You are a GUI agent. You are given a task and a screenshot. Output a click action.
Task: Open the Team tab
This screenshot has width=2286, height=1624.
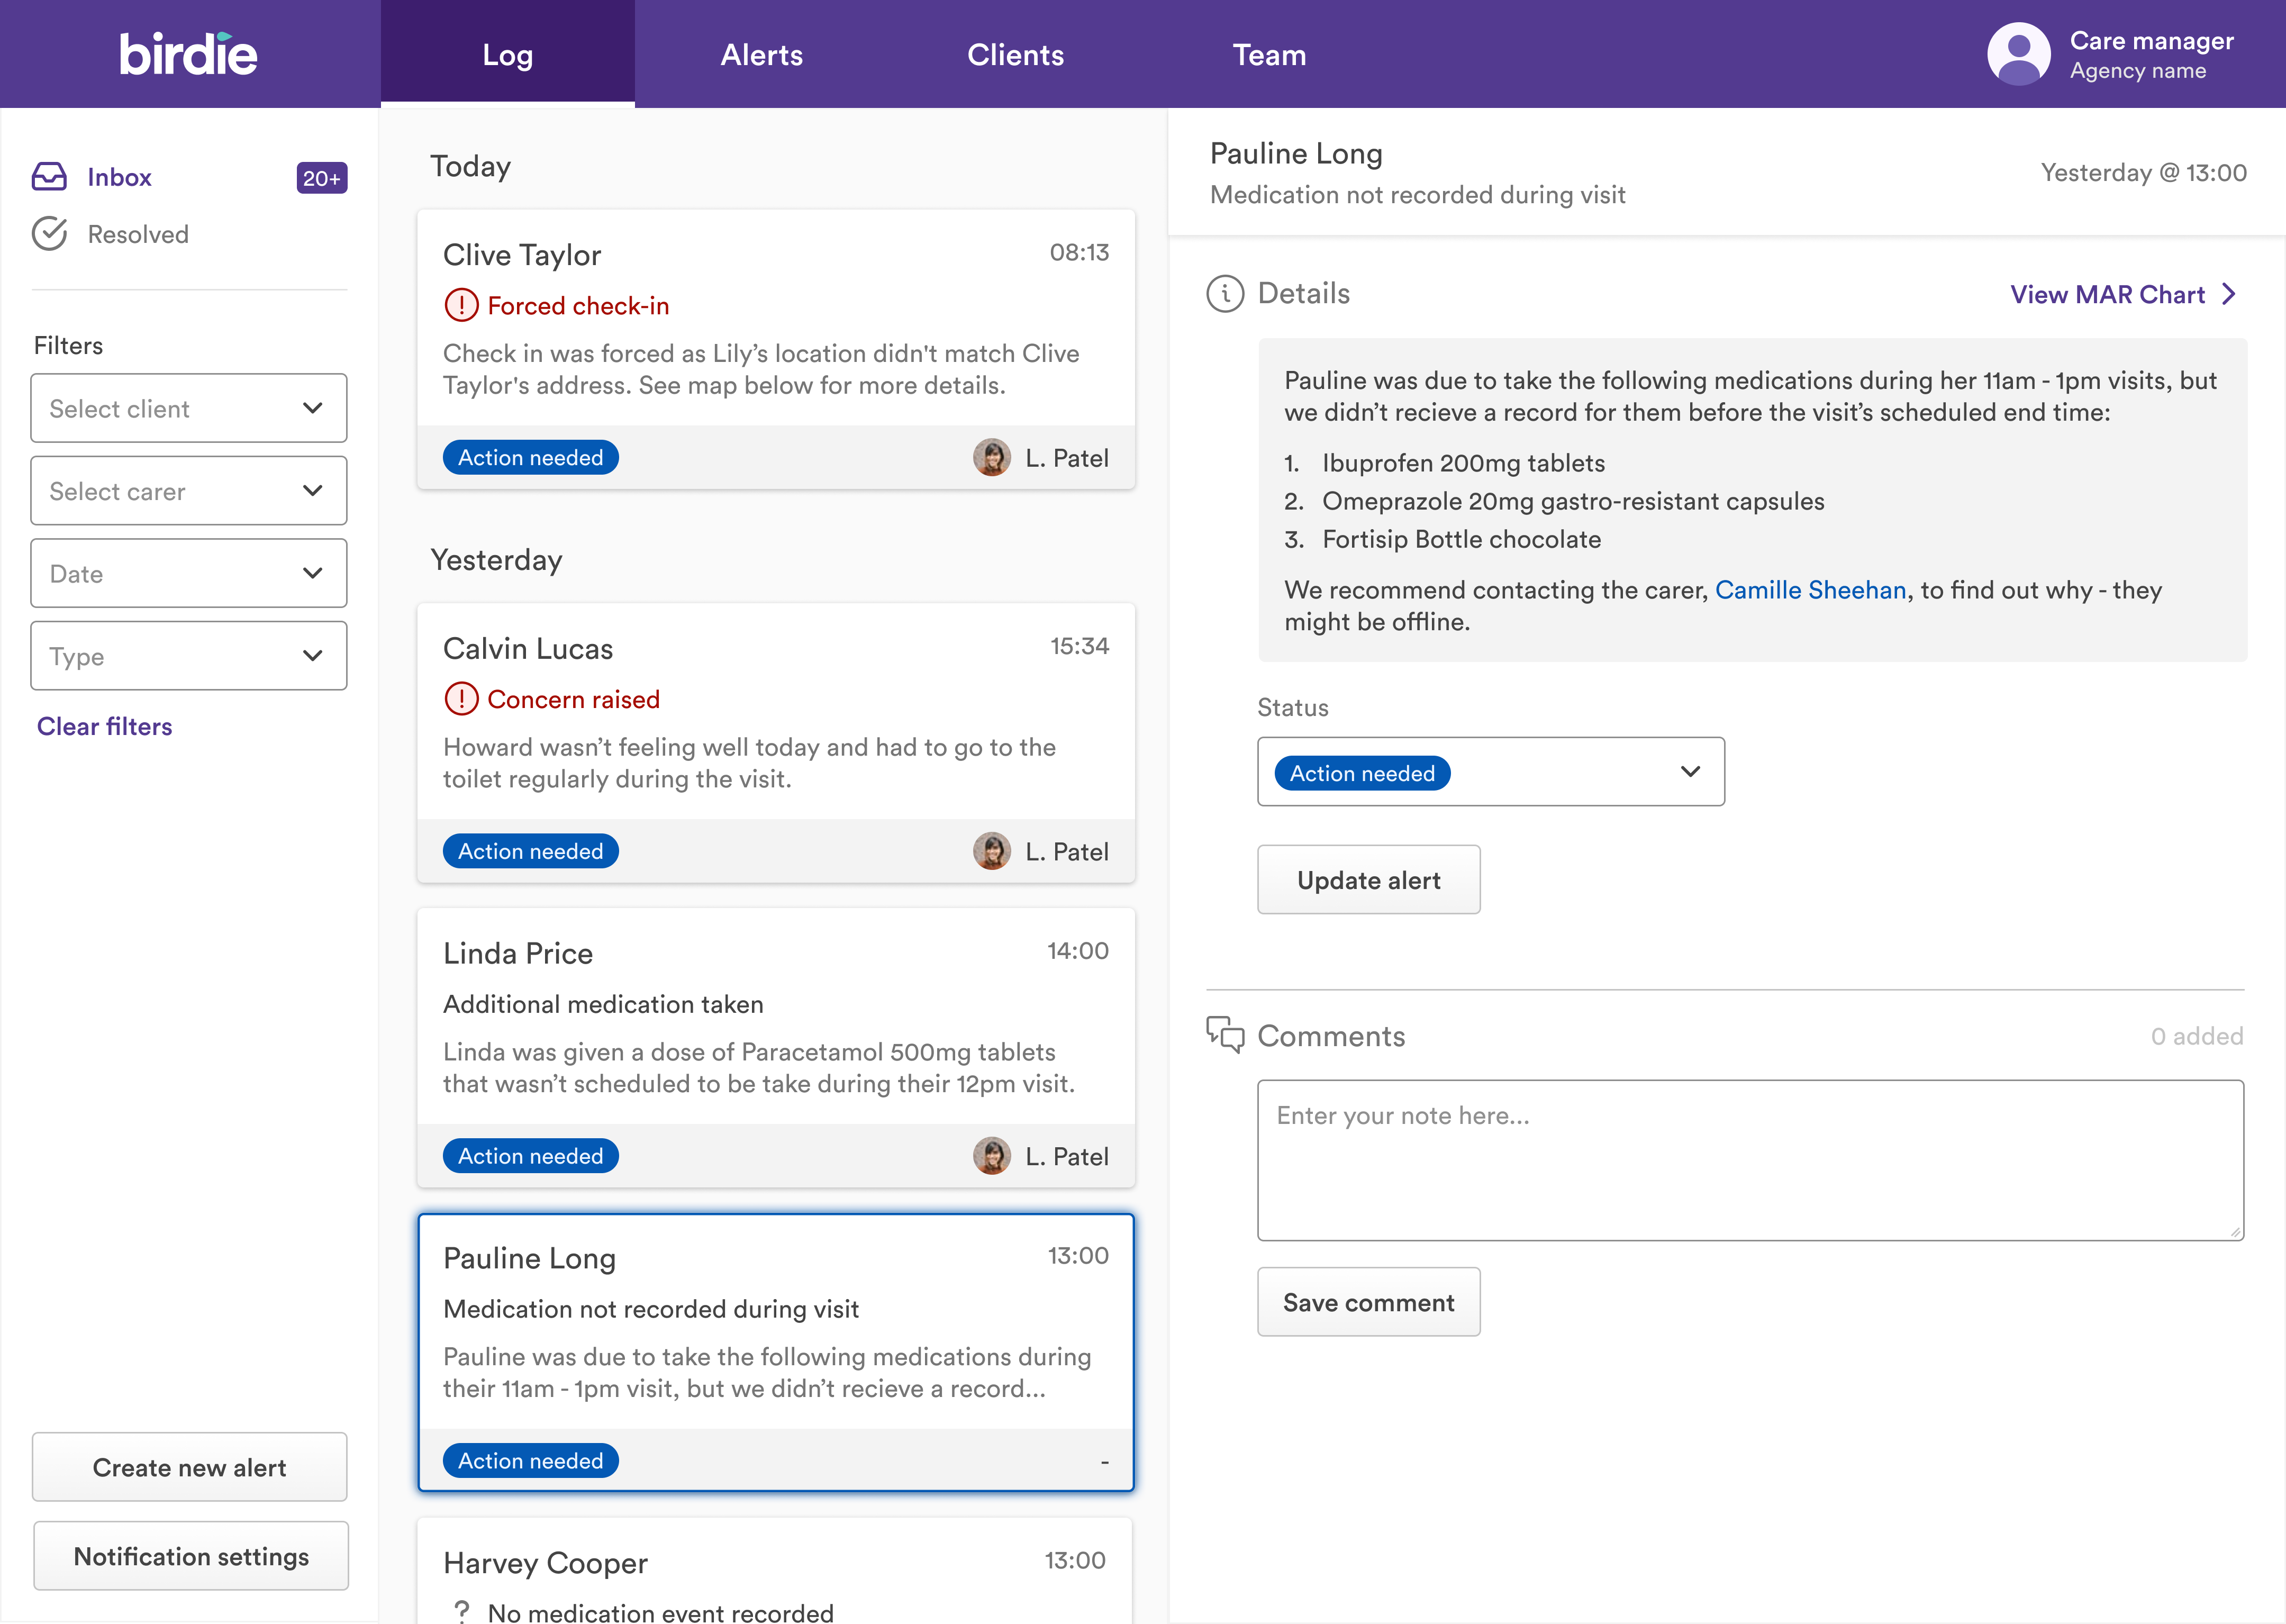click(x=1268, y=54)
